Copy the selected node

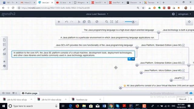coord(84,22)
